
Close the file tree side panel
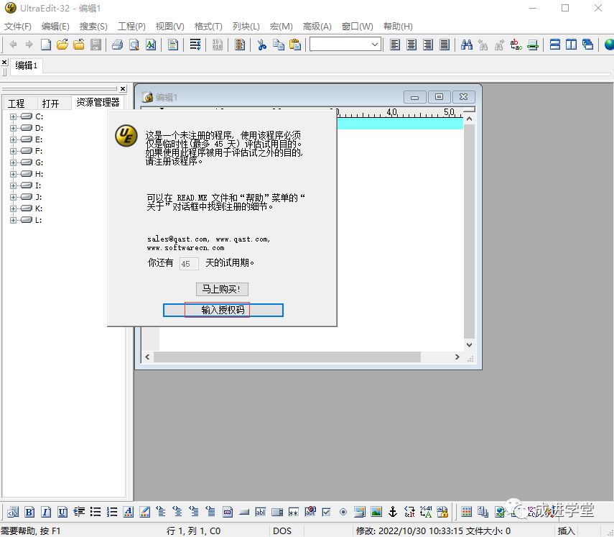(123, 88)
